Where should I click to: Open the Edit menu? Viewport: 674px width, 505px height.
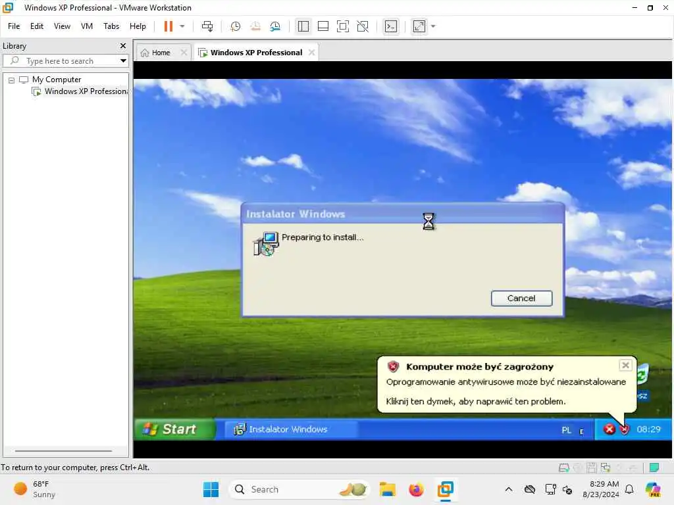pos(37,26)
